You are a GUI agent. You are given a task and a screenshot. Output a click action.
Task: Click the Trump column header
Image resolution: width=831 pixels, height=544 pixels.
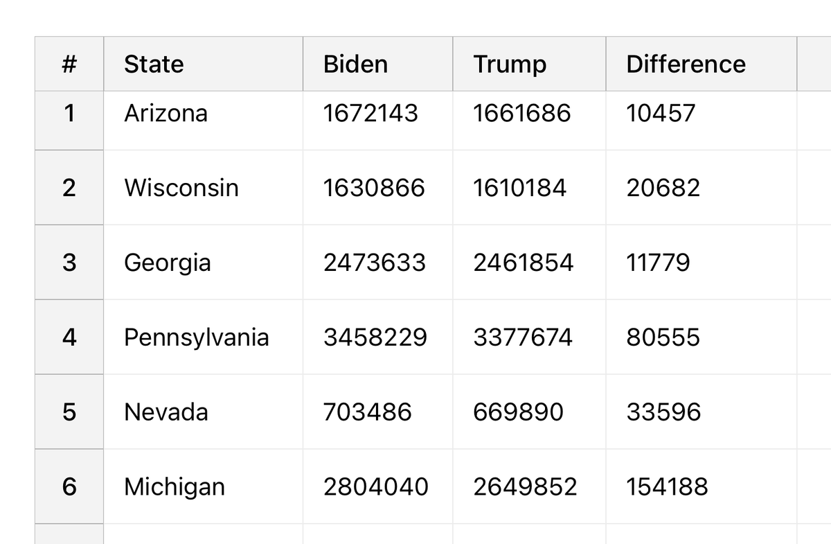[x=510, y=64]
